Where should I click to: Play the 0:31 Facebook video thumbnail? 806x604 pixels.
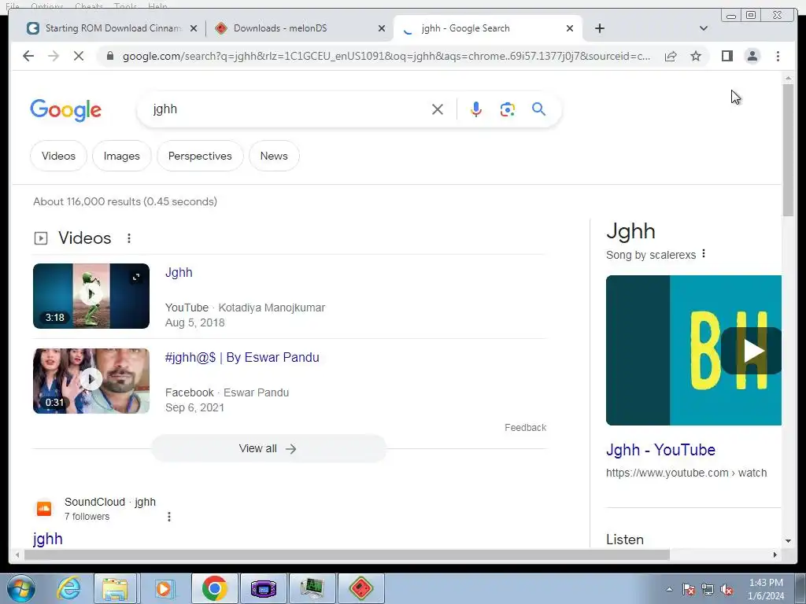91,381
